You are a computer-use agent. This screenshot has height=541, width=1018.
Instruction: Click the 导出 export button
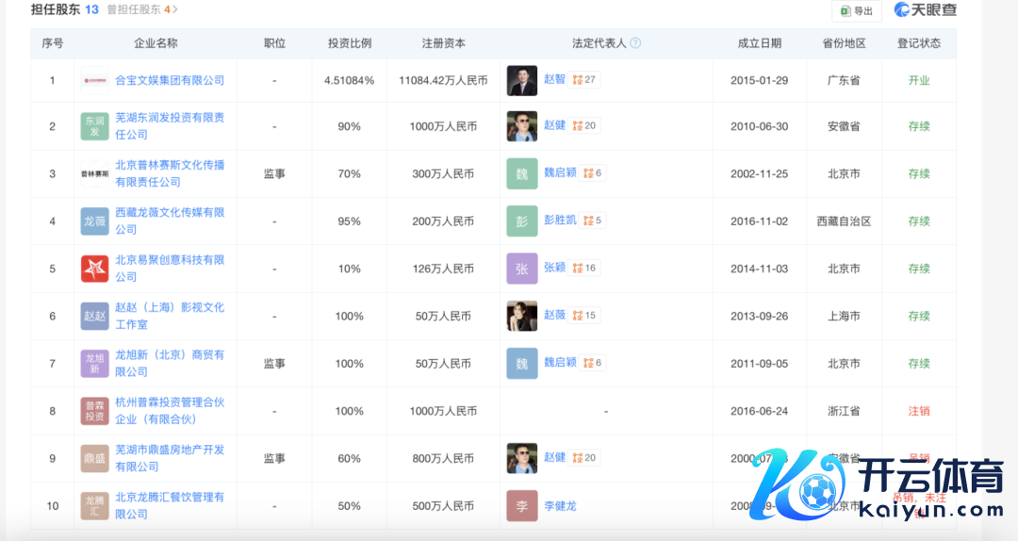pos(856,10)
